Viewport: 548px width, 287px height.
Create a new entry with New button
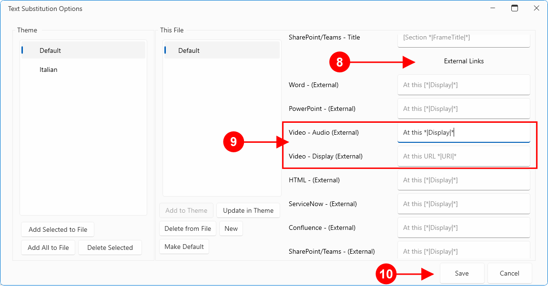(231, 228)
